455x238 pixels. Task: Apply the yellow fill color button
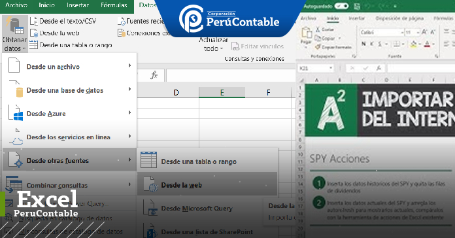[x=414, y=44]
